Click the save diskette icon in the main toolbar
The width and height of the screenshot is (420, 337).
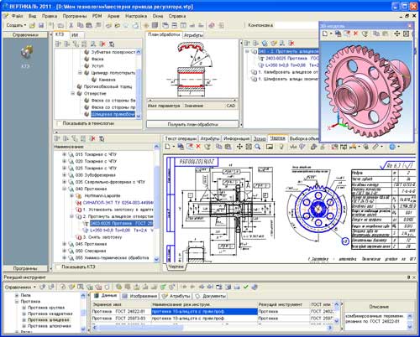[41, 25]
